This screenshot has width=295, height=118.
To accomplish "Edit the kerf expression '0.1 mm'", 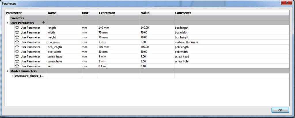I will (119, 66).
